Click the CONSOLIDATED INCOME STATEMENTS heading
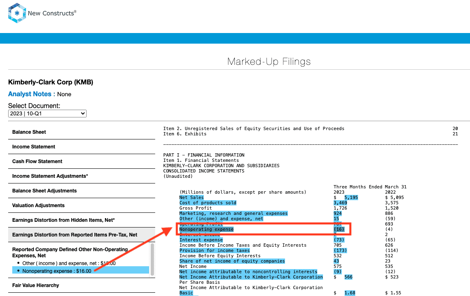 click(204, 171)
